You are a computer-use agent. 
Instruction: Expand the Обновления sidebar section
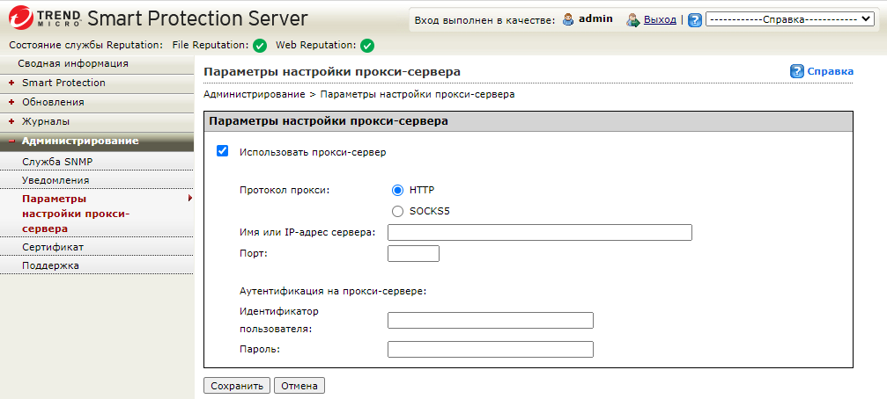[x=53, y=102]
